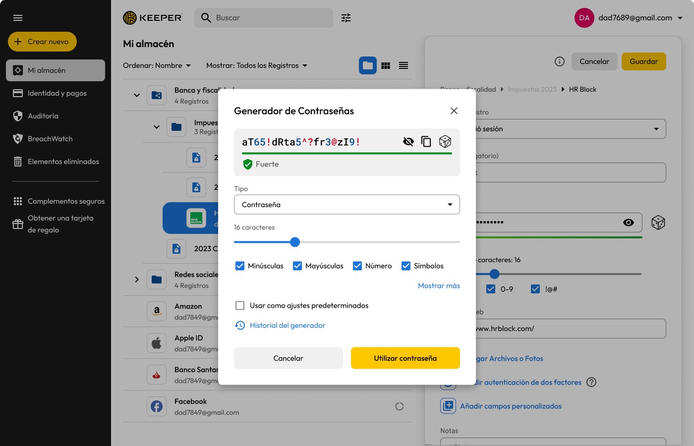Close the Generador de Contraseñas dialog
The height and width of the screenshot is (446, 694).
pos(454,111)
